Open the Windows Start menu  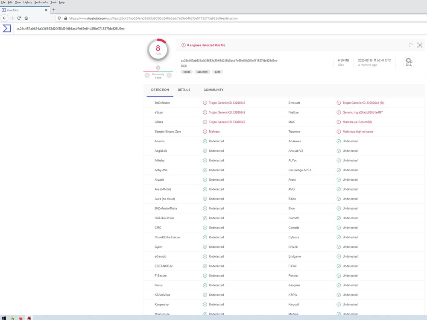4,318
